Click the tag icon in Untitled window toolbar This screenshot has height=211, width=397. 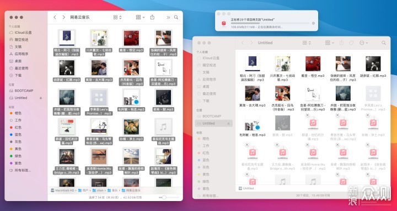click(351, 43)
